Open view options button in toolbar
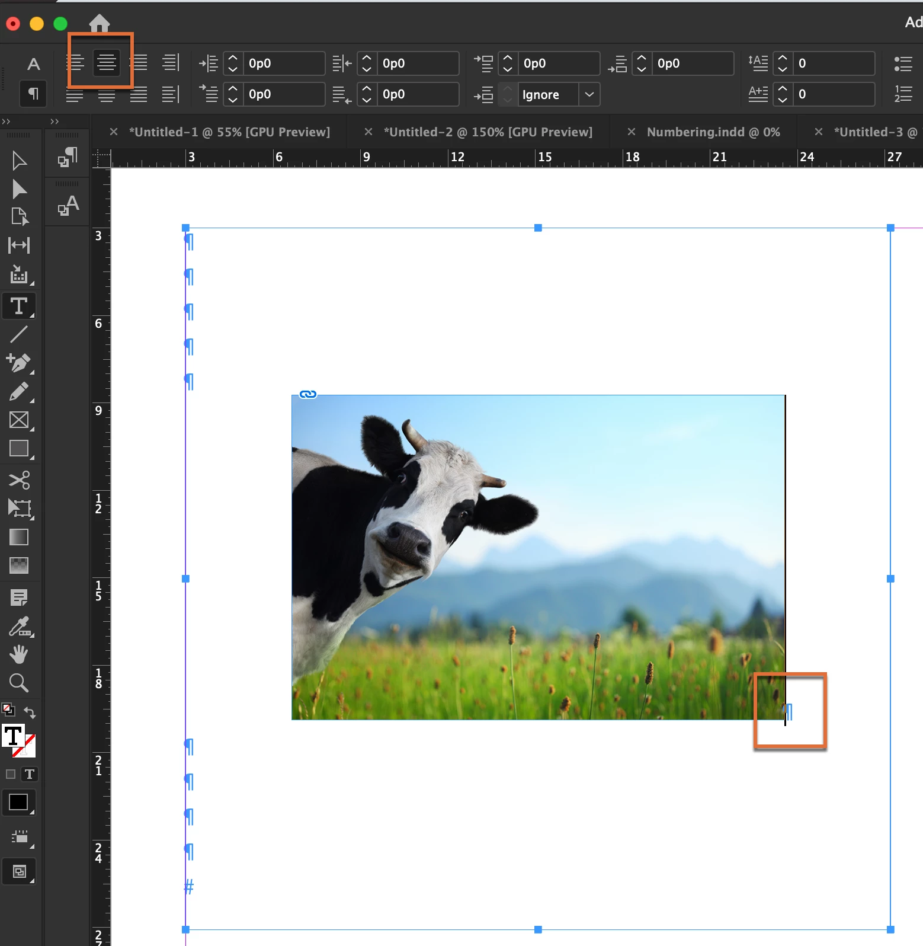The image size is (923, 946). point(20,837)
